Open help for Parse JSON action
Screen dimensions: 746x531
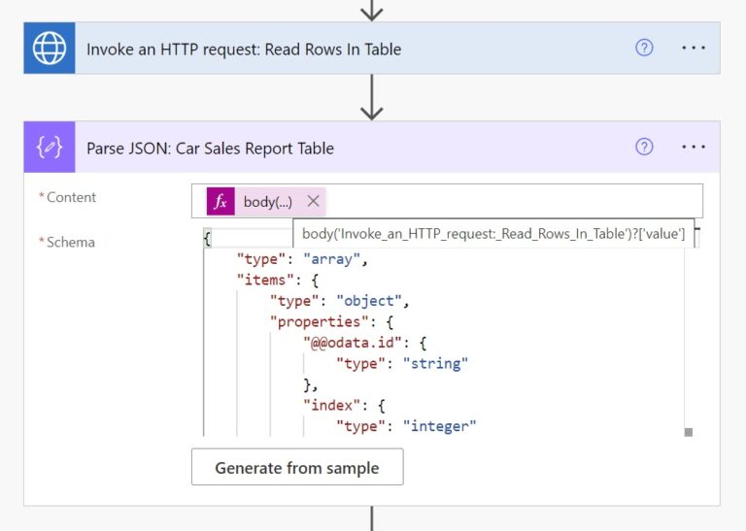(644, 148)
